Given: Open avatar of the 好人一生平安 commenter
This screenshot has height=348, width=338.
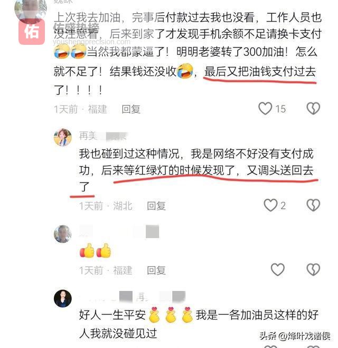Looking at the screenshot, I should (63, 298).
